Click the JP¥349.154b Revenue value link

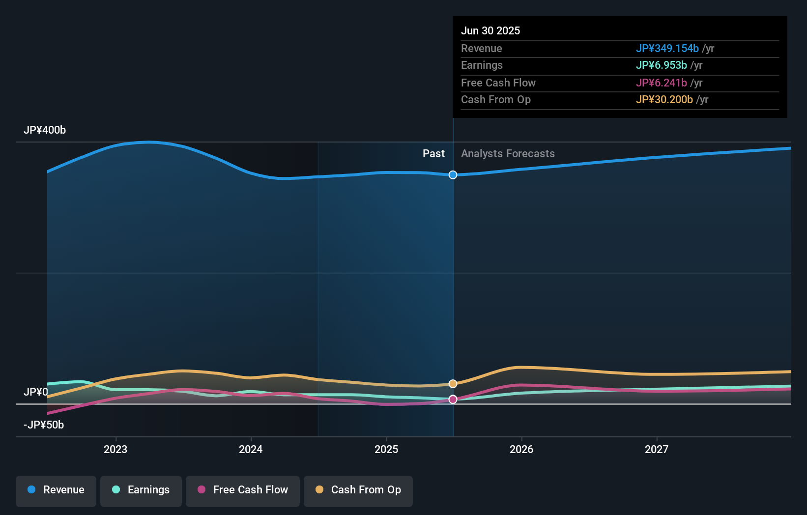point(668,49)
